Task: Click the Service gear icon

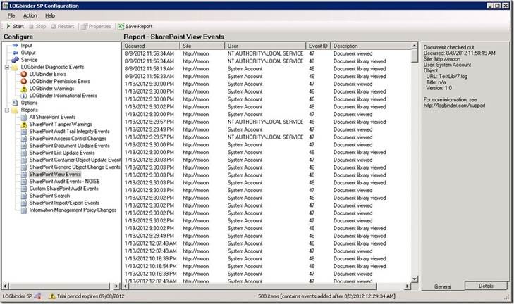Action: pyautogui.click(x=15, y=60)
